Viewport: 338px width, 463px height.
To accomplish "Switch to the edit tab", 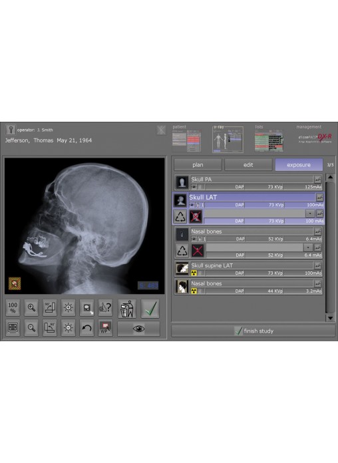I will coord(248,165).
